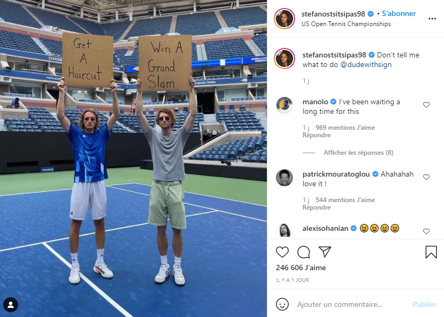444x317 pixels.
Task: Open three-dot more options menu
Action: 432,19
